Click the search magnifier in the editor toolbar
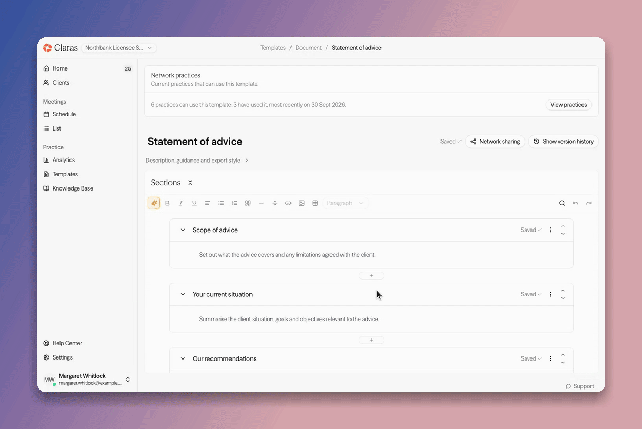The height and width of the screenshot is (429, 642). [562, 203]
